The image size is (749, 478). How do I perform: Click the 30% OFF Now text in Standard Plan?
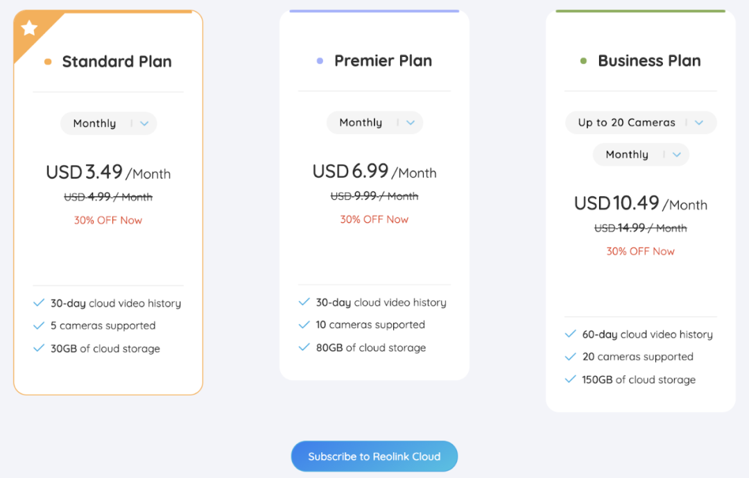point(108,220)
